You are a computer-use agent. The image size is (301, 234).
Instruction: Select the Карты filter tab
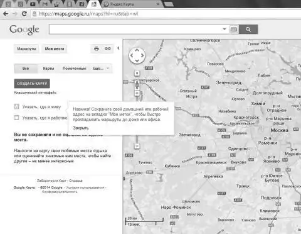(48, 69)
